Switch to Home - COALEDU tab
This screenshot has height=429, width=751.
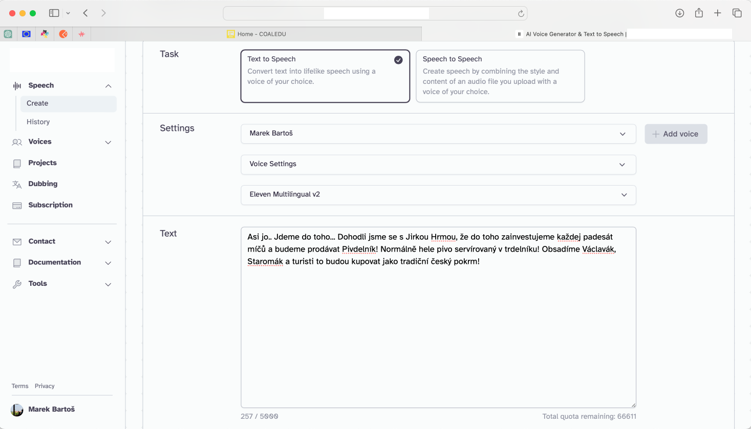click(x=256, y=34)
